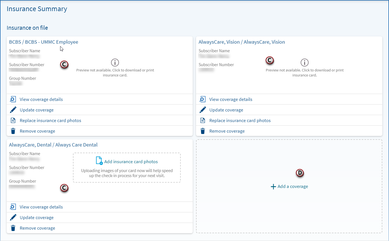The image size is (389, 241).
Task: Click the Subscriber Number label in Vision card
Action: (x=216, y=65)
